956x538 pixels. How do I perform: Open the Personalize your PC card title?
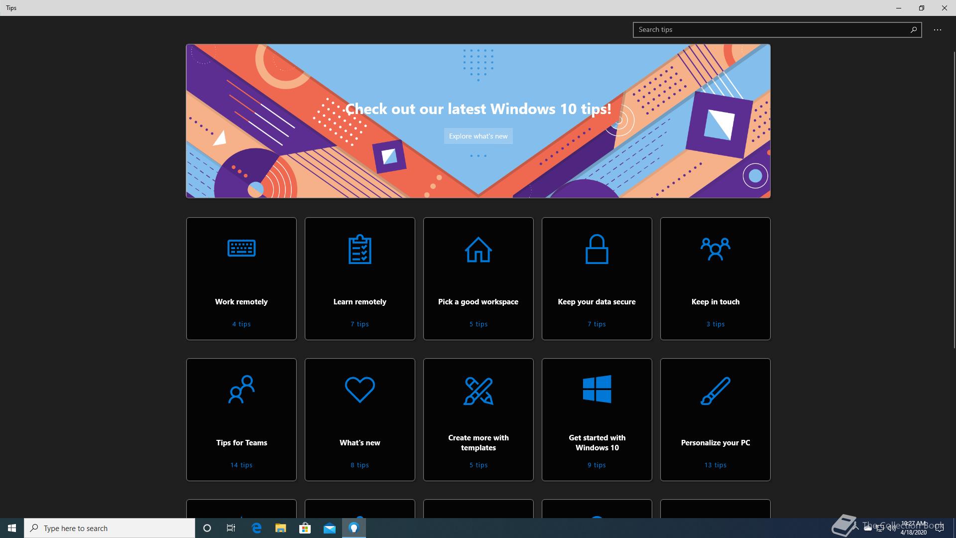tap(716, 443)
